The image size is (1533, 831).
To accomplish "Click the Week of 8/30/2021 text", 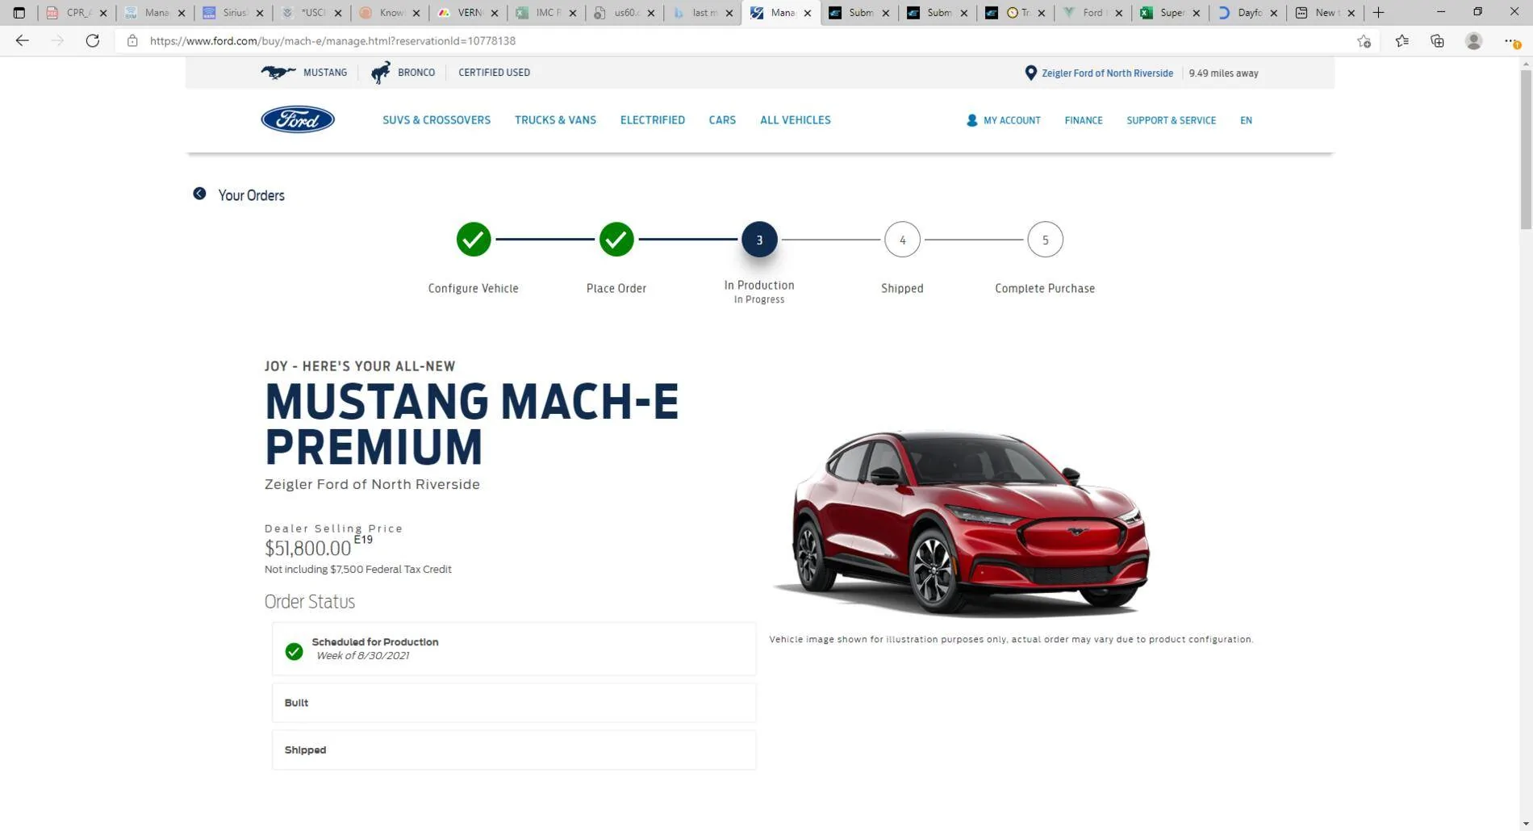I will pos(362,656).
